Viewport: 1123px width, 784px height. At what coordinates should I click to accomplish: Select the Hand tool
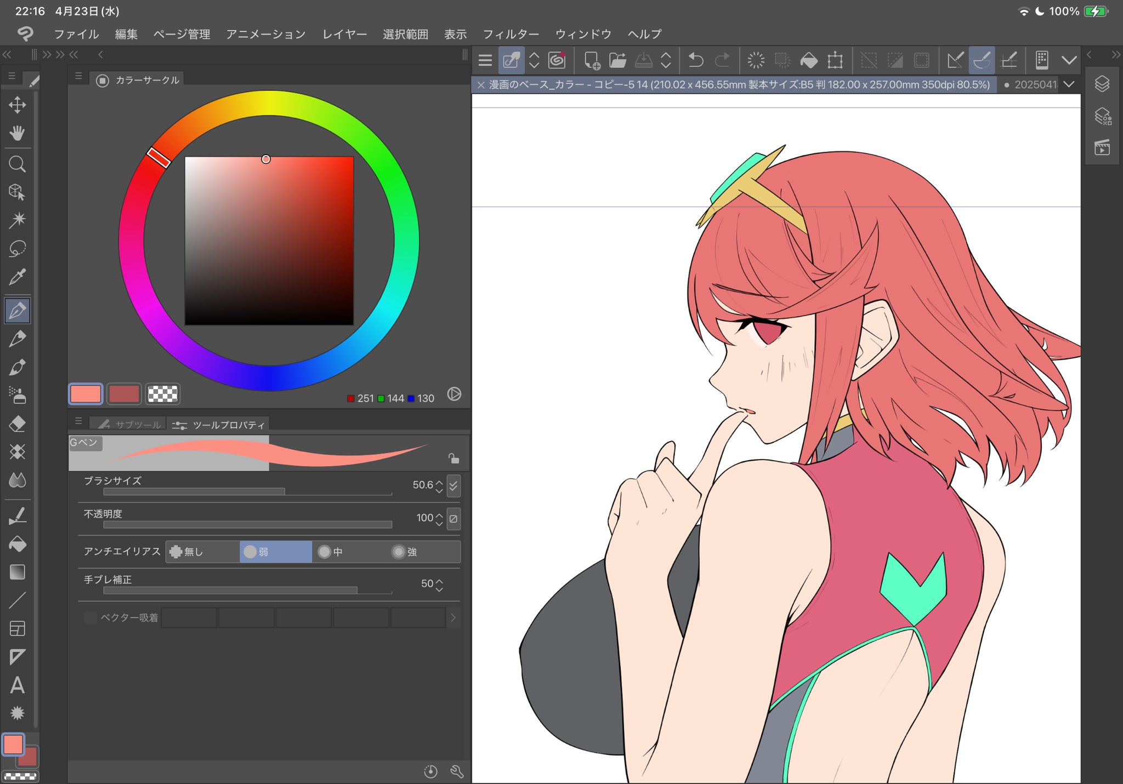click(x=17, y=133)
